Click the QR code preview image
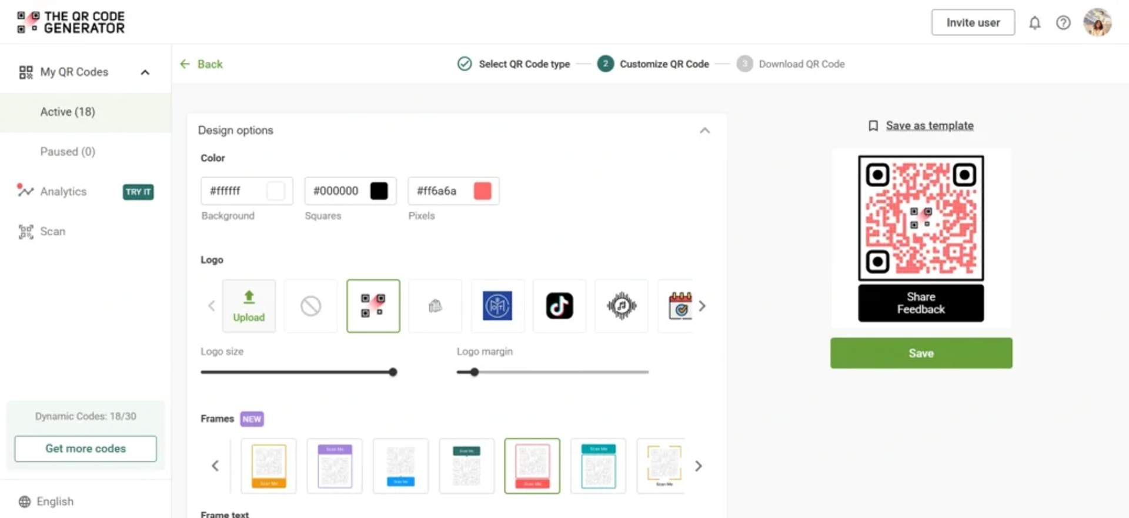The height and width of the screenshot is (518, 1129). pyautogui.click(x=921, y=218)
